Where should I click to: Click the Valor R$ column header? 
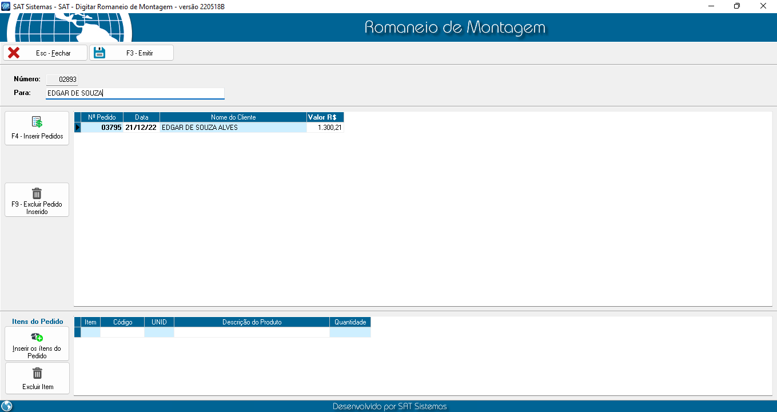pos(325,117)
